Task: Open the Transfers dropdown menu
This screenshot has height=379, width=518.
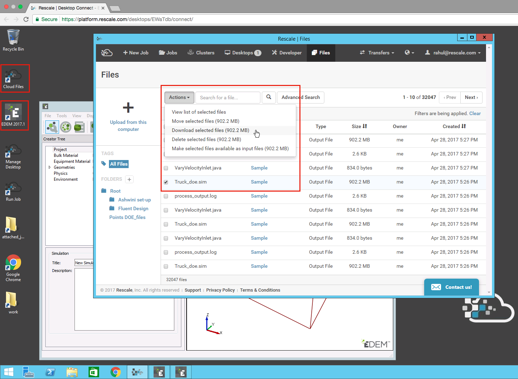Action: pos(377,53)
